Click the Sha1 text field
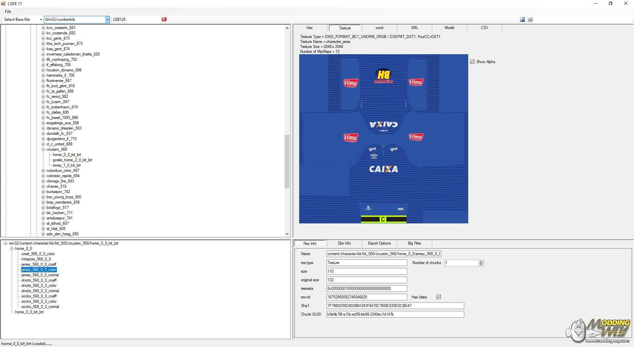Viewport: 634px width, 347px height. pos(395,306)
